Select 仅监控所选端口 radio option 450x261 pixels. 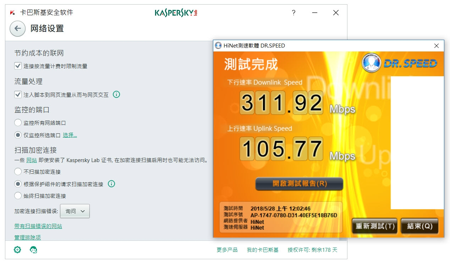click(x=18, y=135)
